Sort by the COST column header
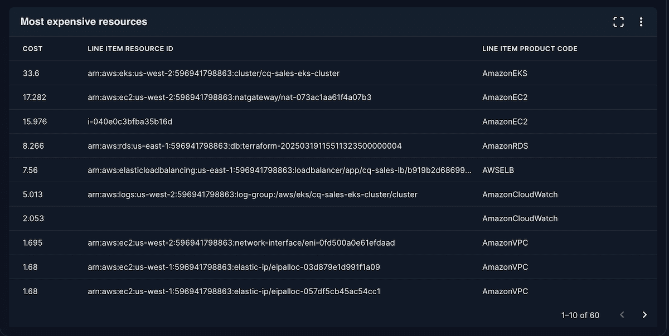 tap(32, 49)
